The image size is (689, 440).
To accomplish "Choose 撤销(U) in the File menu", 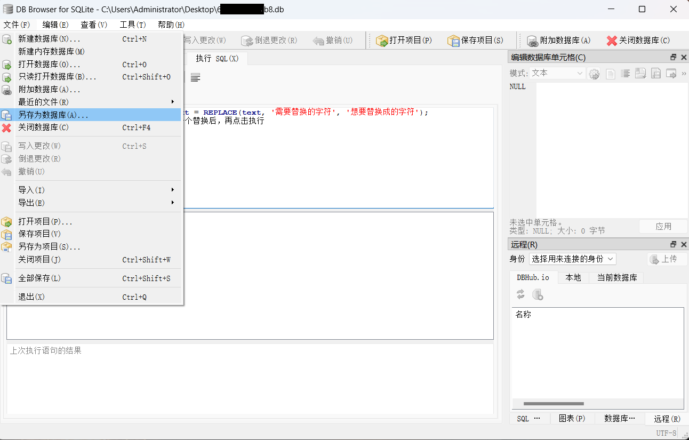I will (91, 172).
